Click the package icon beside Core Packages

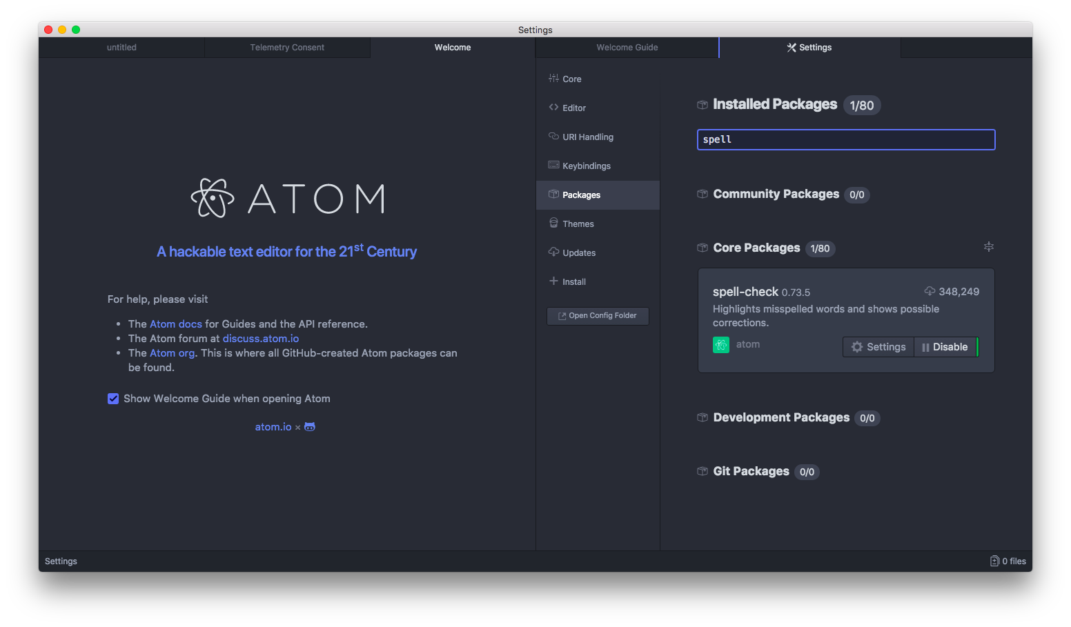[x=702, y=248]
